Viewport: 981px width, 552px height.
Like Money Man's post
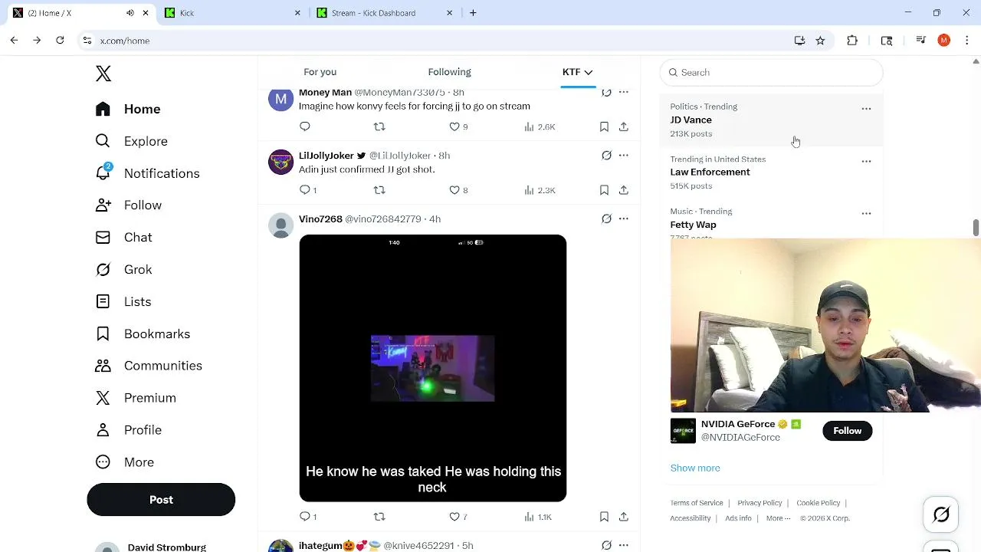[458, 127]
